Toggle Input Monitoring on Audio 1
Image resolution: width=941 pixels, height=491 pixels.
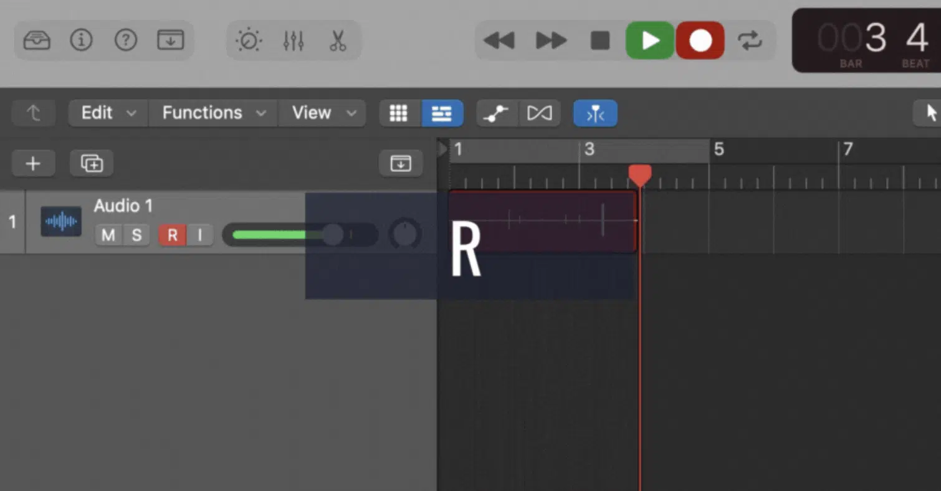[200, 235]
